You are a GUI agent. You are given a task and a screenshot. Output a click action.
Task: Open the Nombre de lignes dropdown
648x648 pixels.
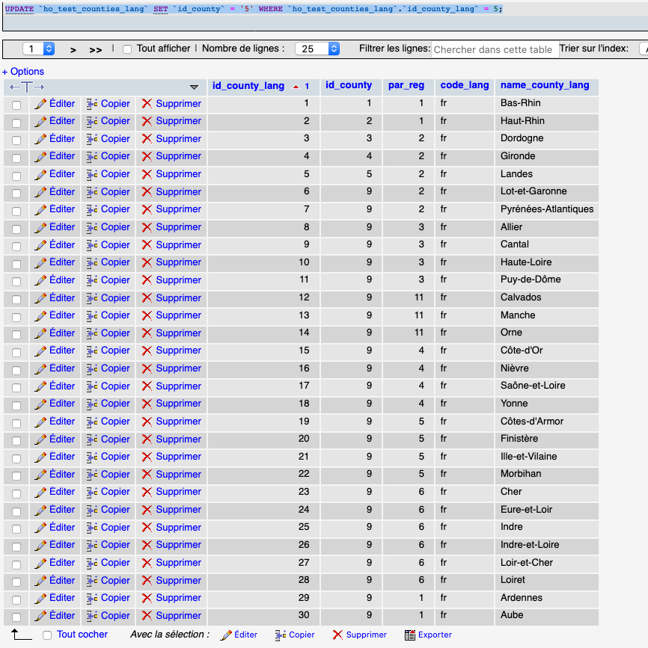click(x=317, y=49)
